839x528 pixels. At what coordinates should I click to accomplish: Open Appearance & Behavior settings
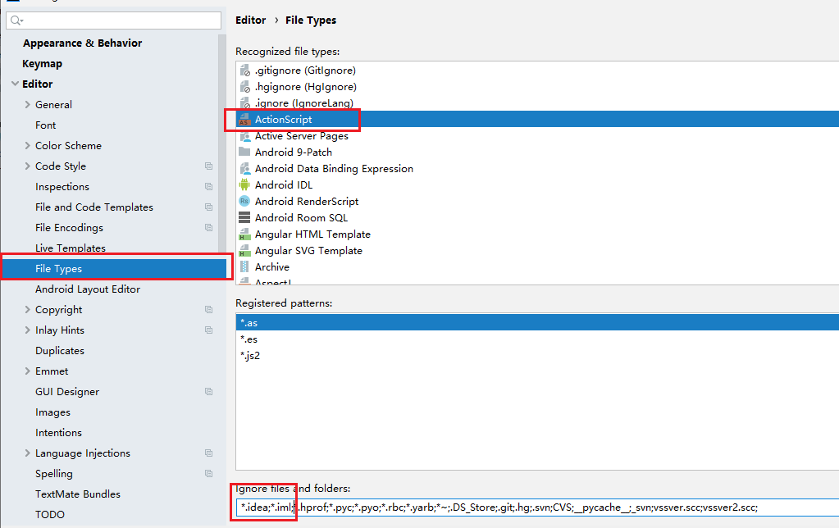click(82, 43)
